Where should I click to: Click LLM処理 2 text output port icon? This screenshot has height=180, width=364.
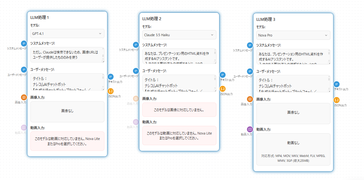(x=223, y=75)
